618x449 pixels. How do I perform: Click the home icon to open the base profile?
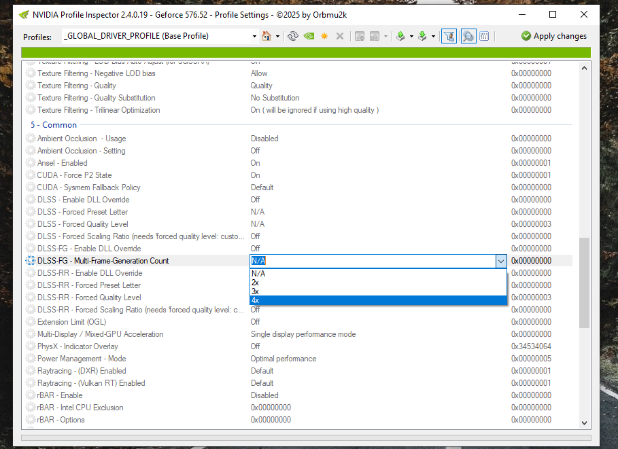pos(267,36)
